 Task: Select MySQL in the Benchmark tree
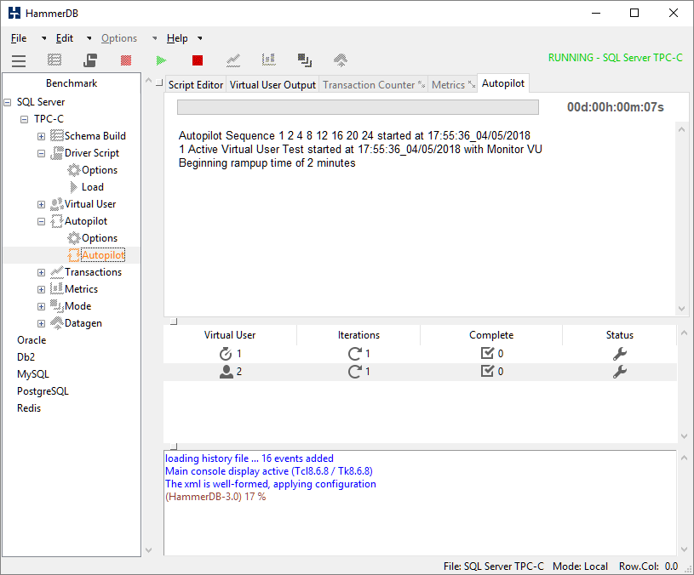tap(32, 374)
